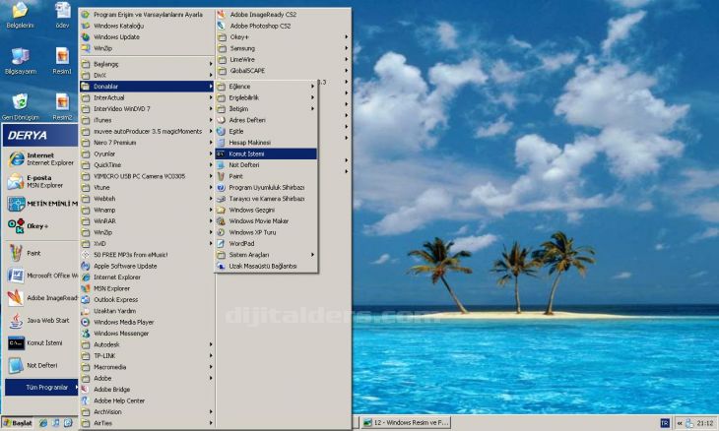Click the Tarayıcı ve Kamera Sihirbazı icon
The image size is (719, 431).
tap(221, 199)
